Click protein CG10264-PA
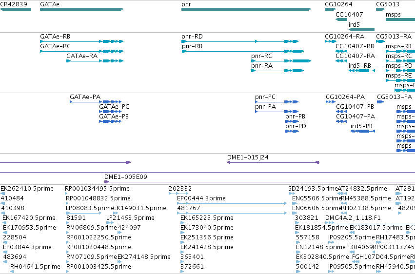Image resolution: width=415 pixels, height=274 pixels. point(331,102)
